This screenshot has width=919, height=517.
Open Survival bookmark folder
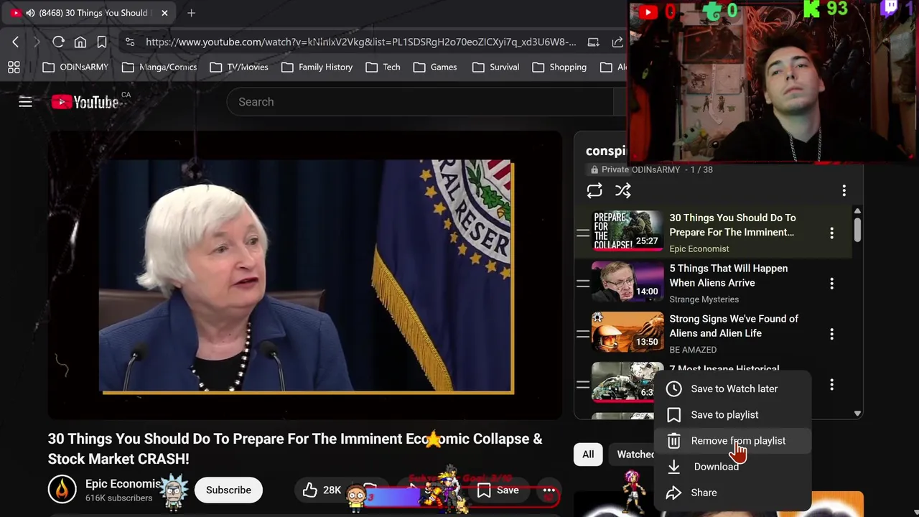pyautogui.click(x=495, y=67)
